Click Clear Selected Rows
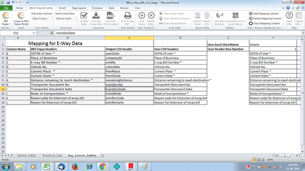This screenshot has height=171, width=305. pyautogui.click(x=173, y=23)
